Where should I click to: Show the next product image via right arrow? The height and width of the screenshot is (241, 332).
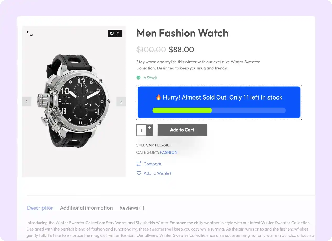click(121, 101)
